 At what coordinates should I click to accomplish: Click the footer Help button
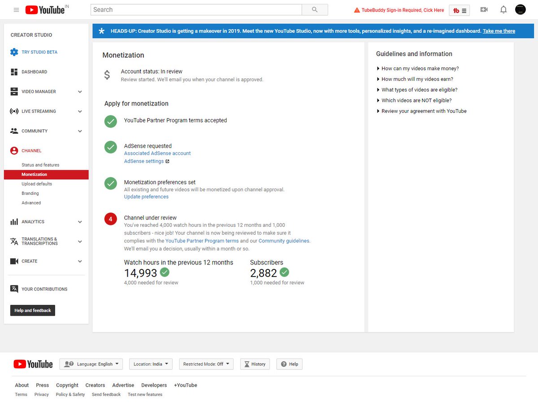(x=289, y=364)
